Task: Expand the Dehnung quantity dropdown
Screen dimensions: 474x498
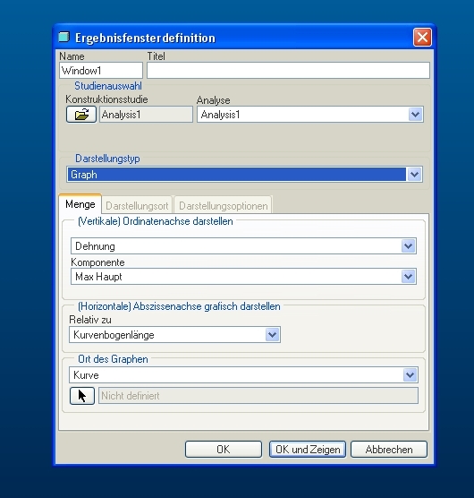Action: tap(408, 246)
